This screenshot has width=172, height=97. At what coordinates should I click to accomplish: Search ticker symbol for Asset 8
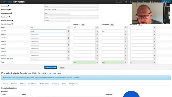pos(69,52)
